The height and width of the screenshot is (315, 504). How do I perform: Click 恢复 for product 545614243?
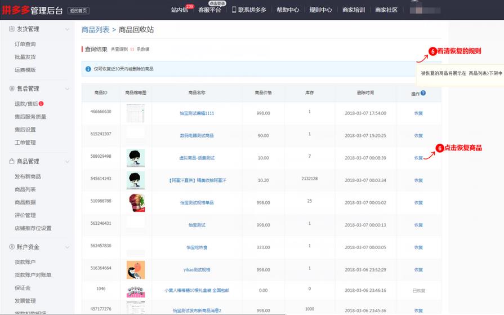418,180
